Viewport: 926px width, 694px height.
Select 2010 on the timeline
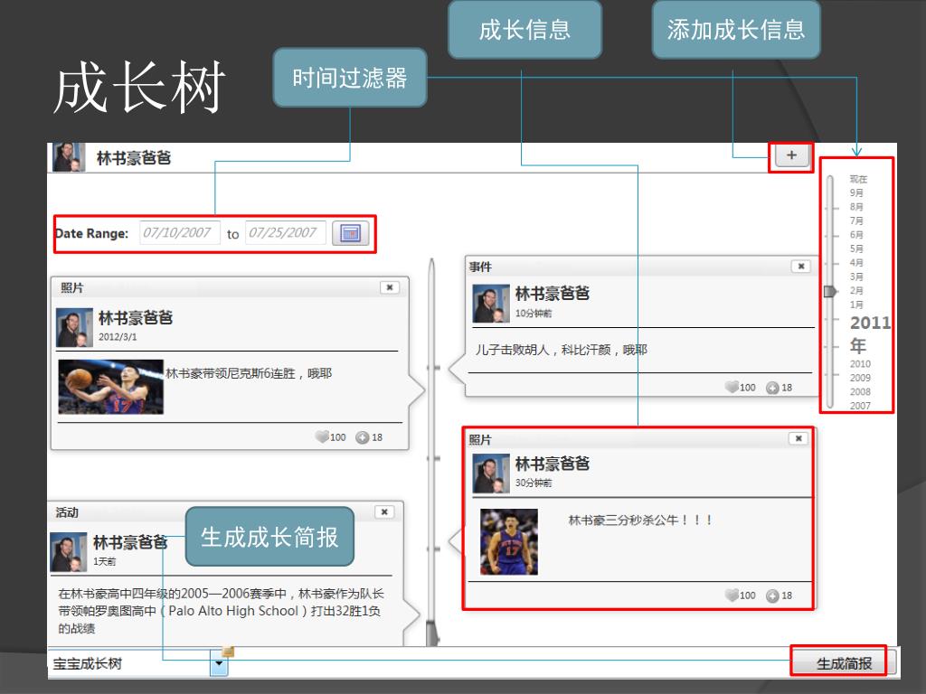(x=860, y=364)
